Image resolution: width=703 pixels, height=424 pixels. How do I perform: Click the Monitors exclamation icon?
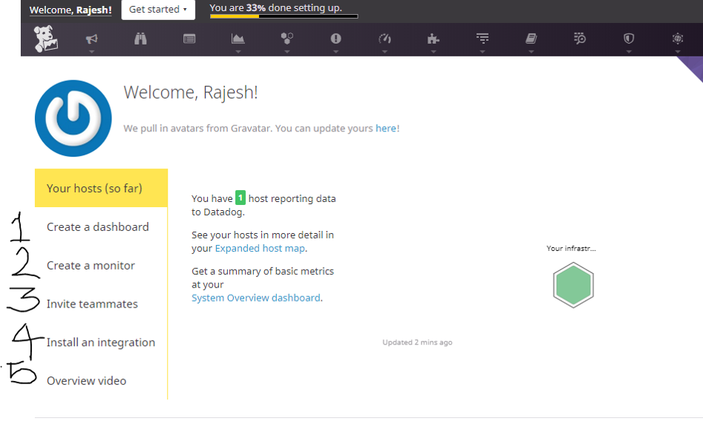pyautogui.click(x=336, y=39)
